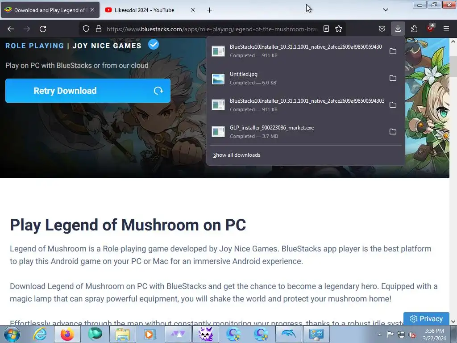Open a new tab with plus button
This screenshot has height=343, width=457.
click(210, 10)
